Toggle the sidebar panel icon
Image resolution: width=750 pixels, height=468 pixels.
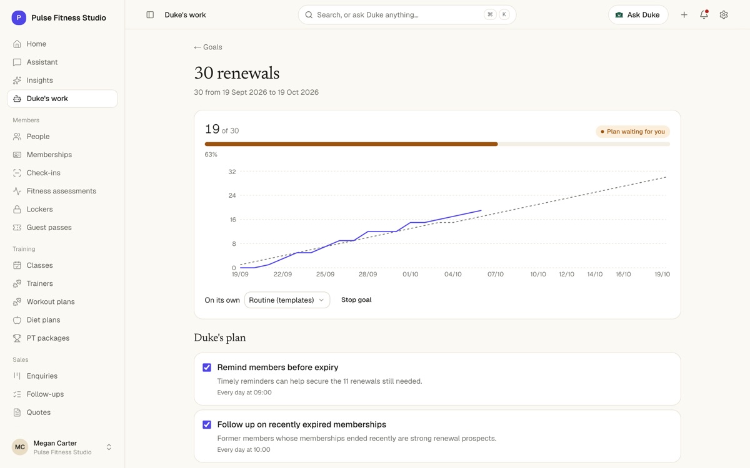[x=150, y=15]
